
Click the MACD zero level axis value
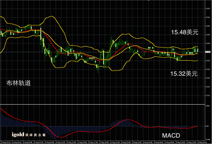tap(207, 126)
